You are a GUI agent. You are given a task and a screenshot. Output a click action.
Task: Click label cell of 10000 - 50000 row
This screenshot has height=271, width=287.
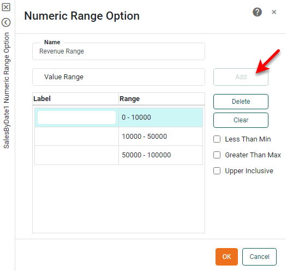pos(76,137)
